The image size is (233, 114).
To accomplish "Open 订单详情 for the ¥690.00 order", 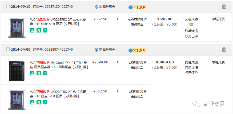I will 191,31.
